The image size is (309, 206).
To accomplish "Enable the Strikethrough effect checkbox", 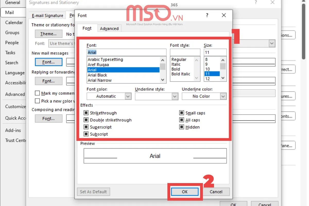I will (x=86, y=113).
